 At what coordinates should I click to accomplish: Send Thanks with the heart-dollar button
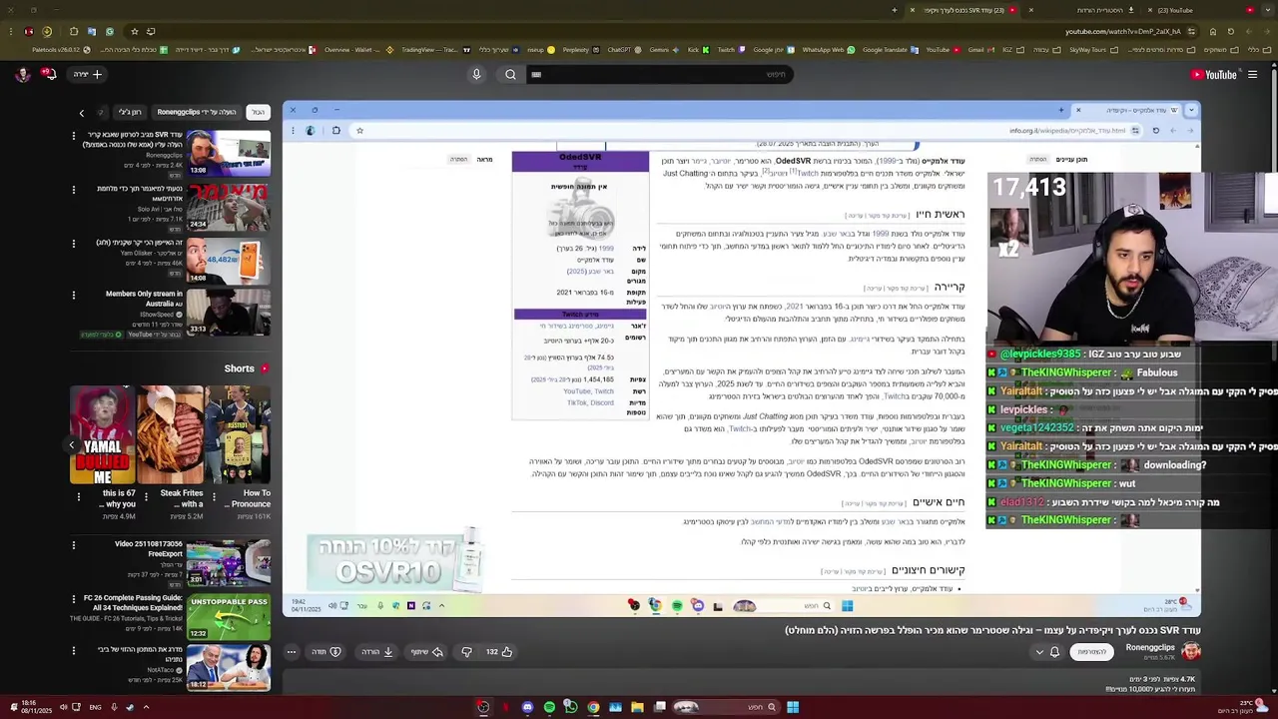coord(326,652)
